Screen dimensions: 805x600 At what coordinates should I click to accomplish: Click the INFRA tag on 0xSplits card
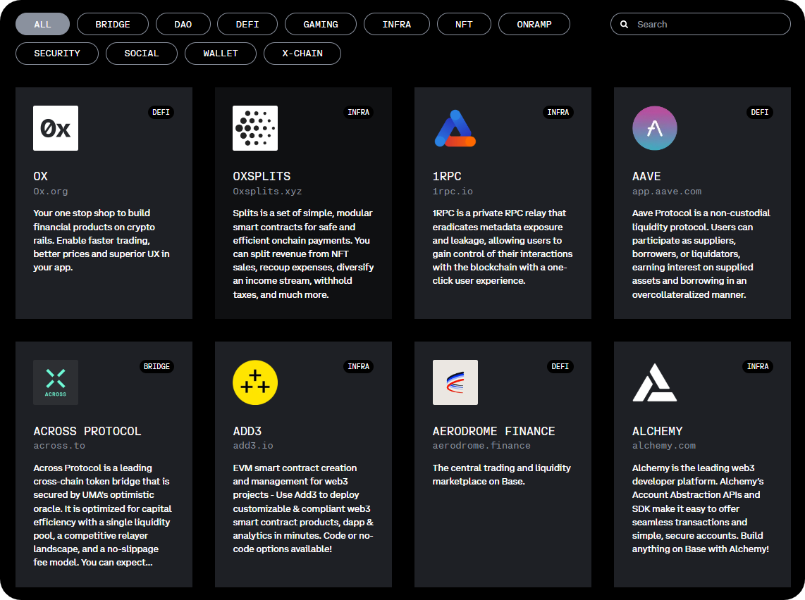[x=358, y=112]
